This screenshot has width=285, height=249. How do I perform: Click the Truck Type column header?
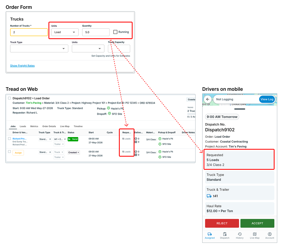[x=44, y=133]
